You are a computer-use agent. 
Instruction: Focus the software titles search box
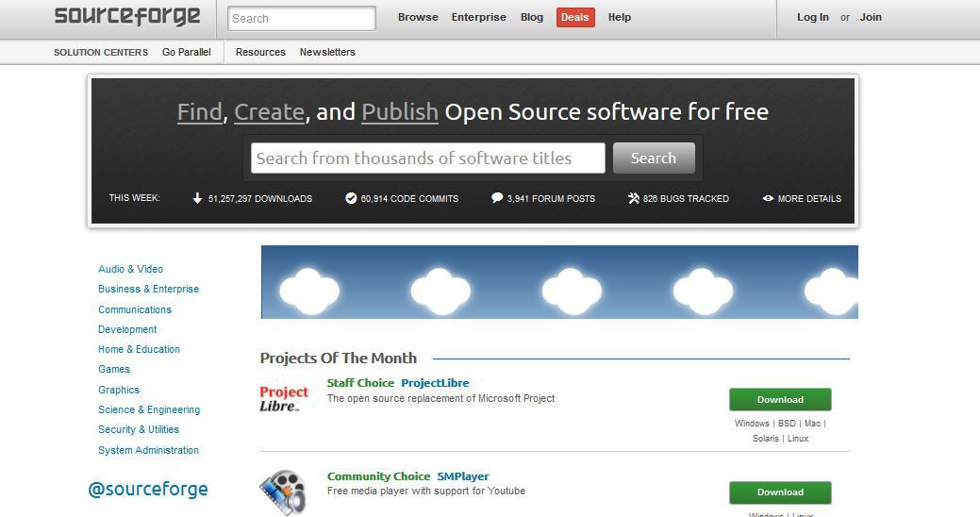pyautogui.click(x=428, y=158)
